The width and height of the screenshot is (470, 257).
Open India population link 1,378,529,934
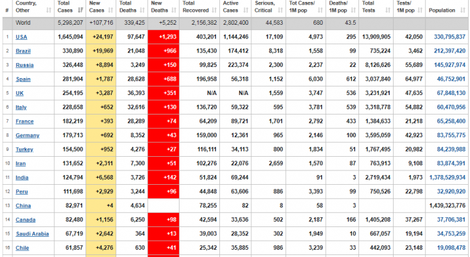click(x=447, y=178)
